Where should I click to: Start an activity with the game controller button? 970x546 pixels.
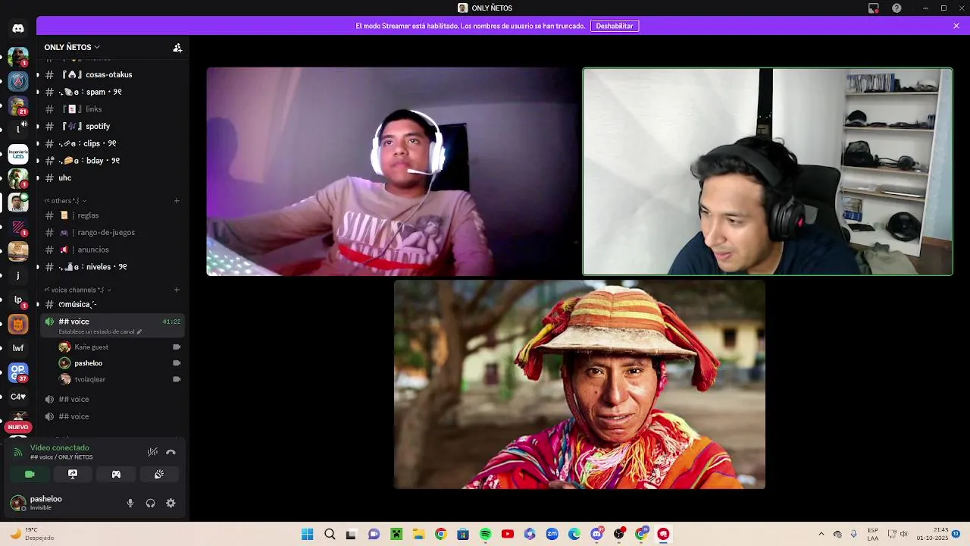(x=116, y=474)
